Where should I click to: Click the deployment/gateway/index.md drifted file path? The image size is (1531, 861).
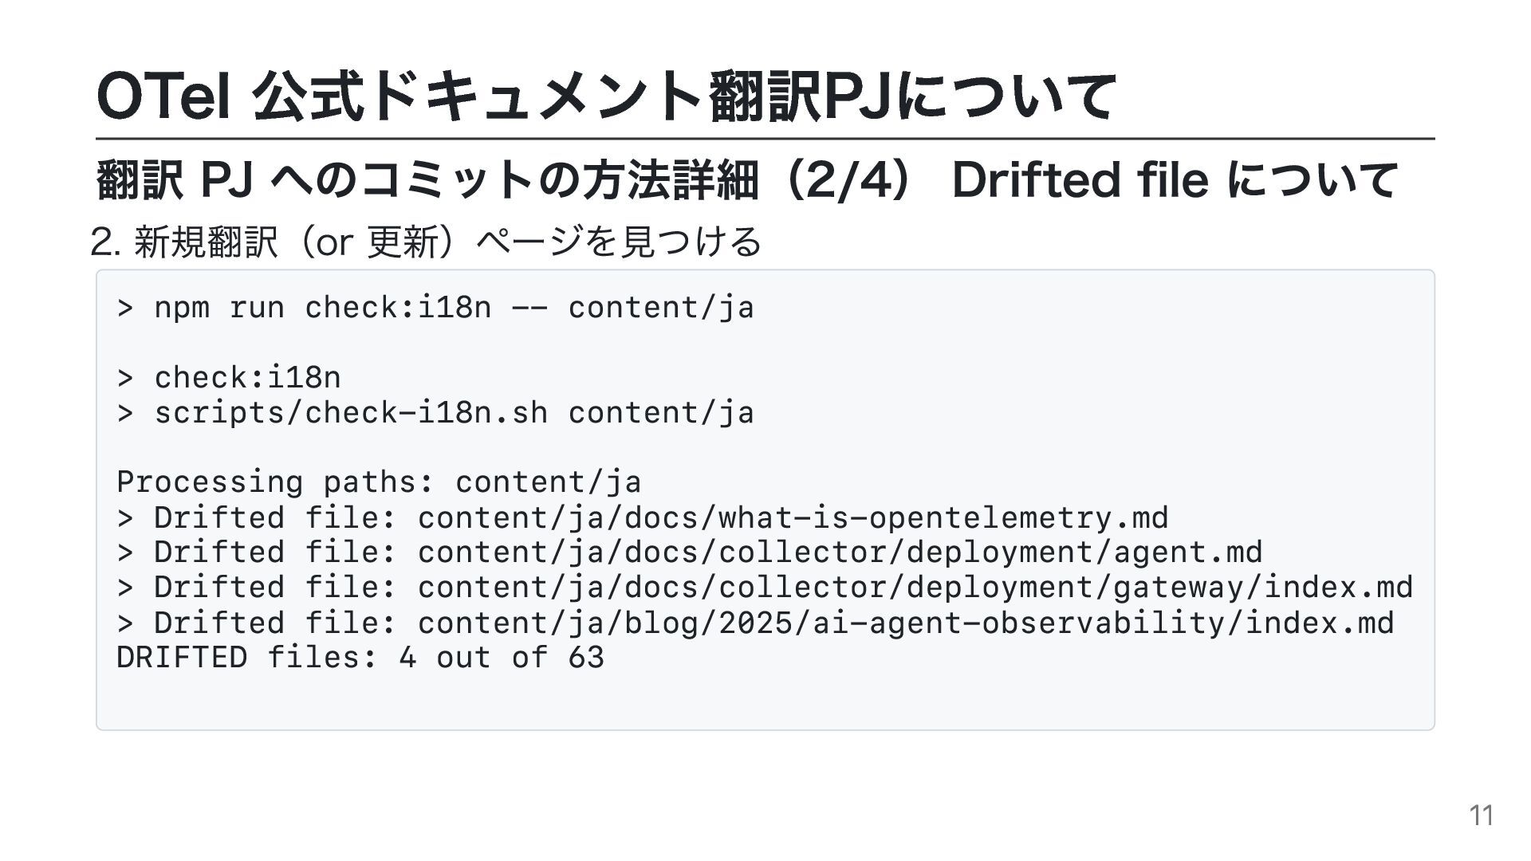915,588
